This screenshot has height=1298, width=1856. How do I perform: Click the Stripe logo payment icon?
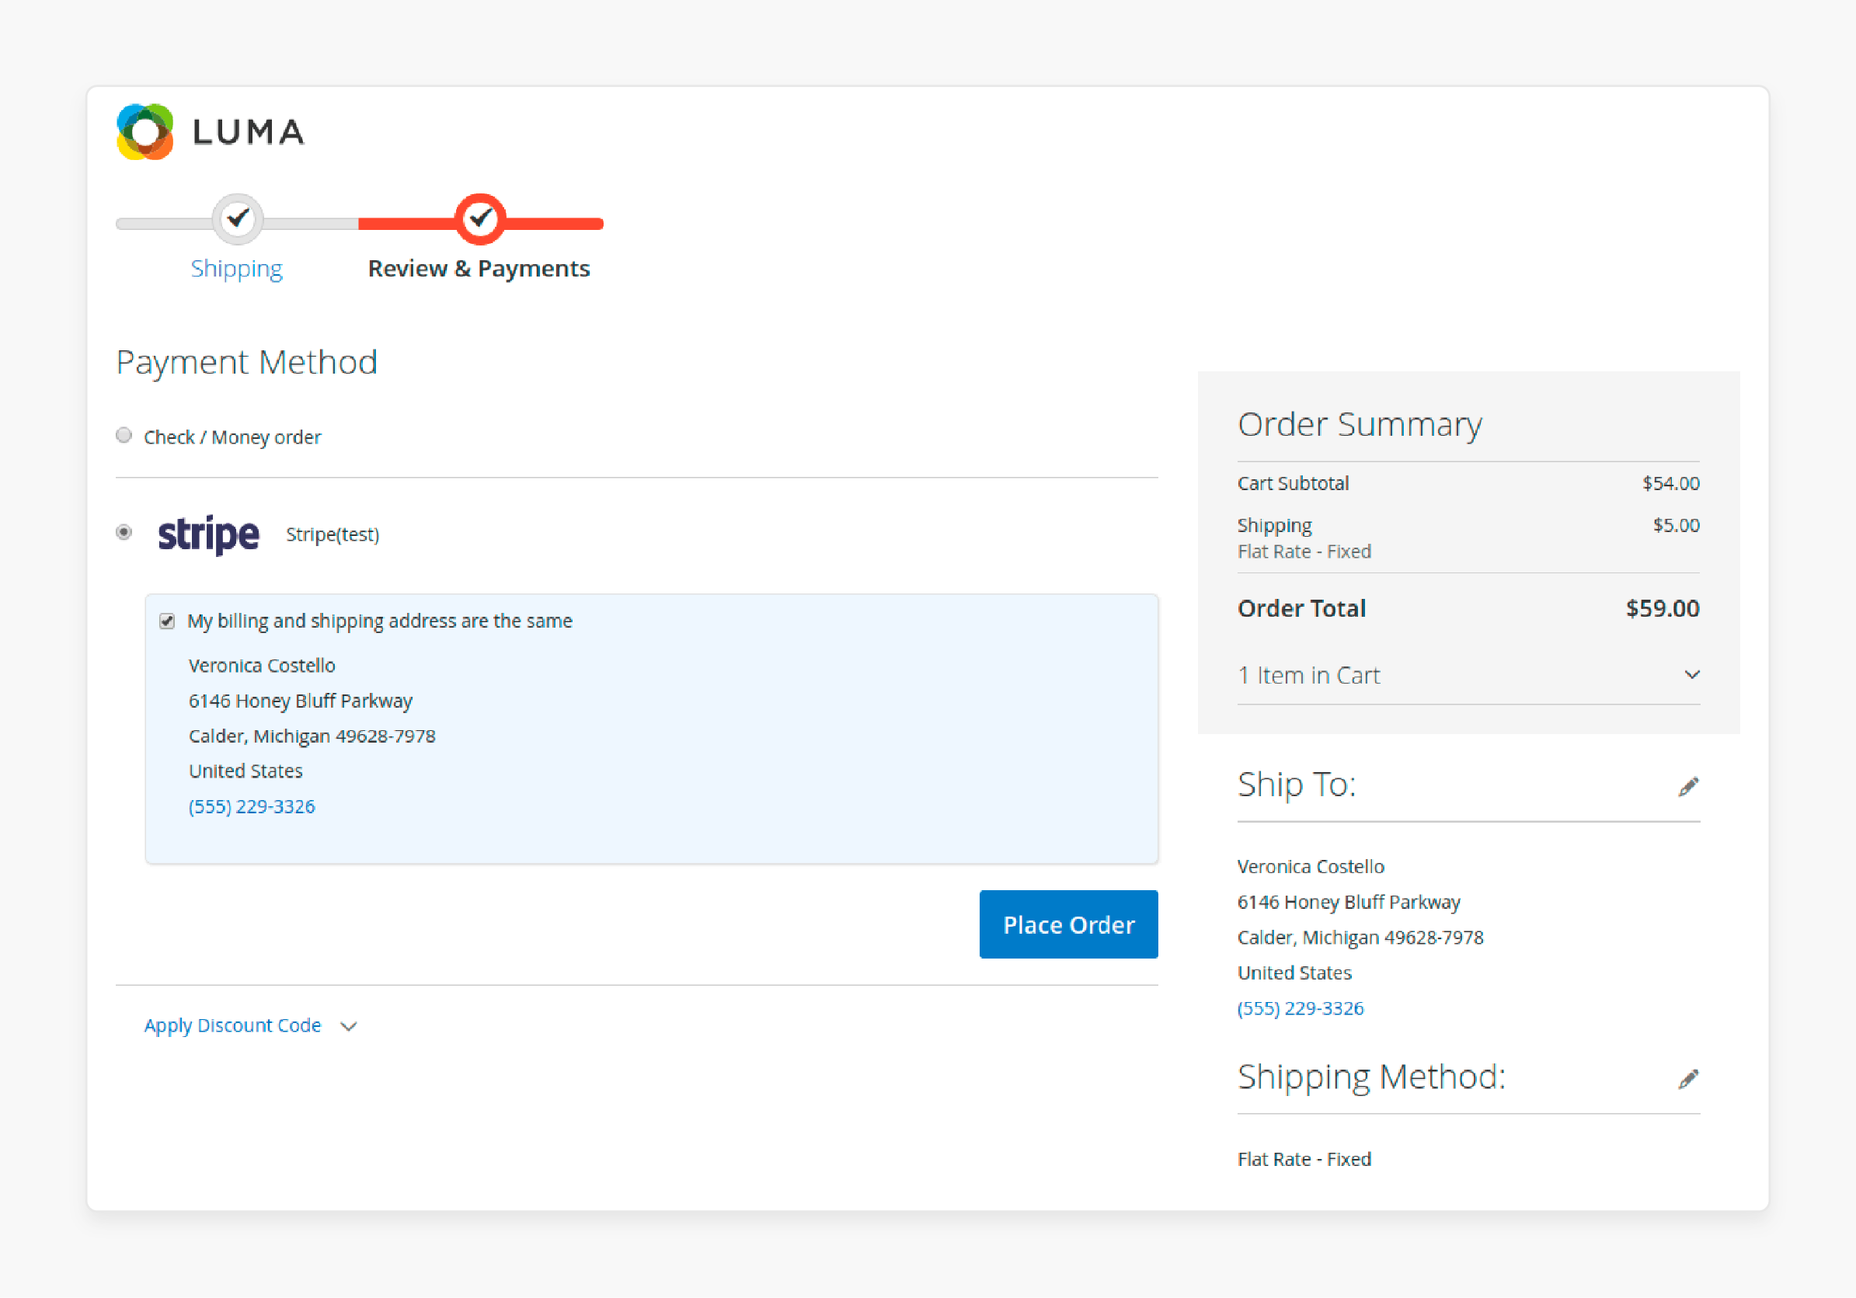(209, 534)
